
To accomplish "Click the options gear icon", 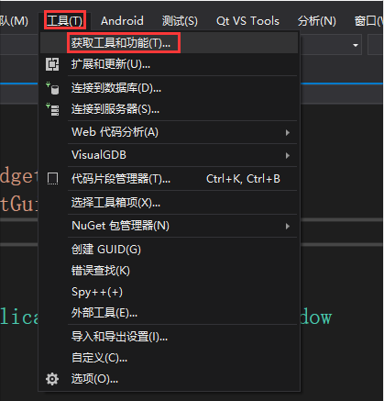I will click(x=52, y=379).
